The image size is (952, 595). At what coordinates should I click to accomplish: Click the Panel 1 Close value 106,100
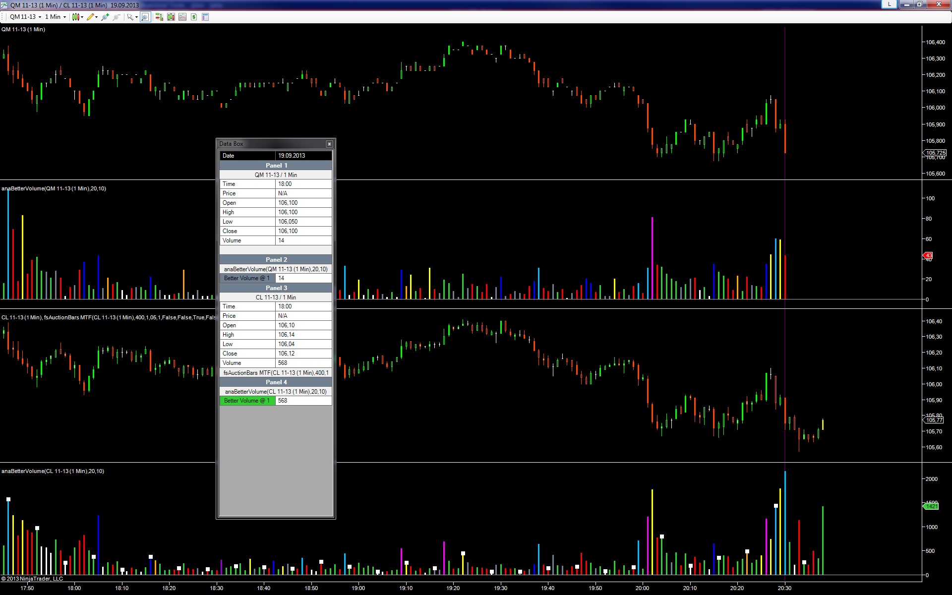point(303,231)
